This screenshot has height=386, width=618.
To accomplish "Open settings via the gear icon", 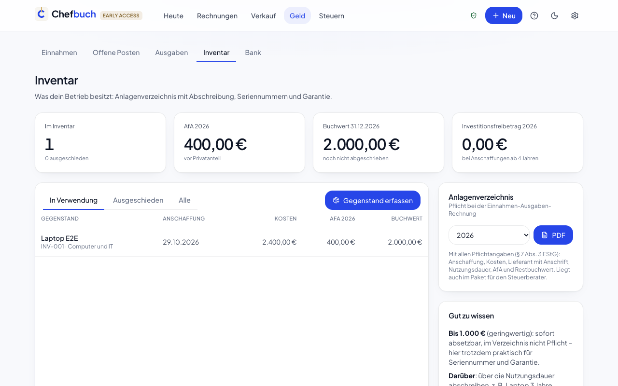I will pyautogui.click(x=575, y=15).
